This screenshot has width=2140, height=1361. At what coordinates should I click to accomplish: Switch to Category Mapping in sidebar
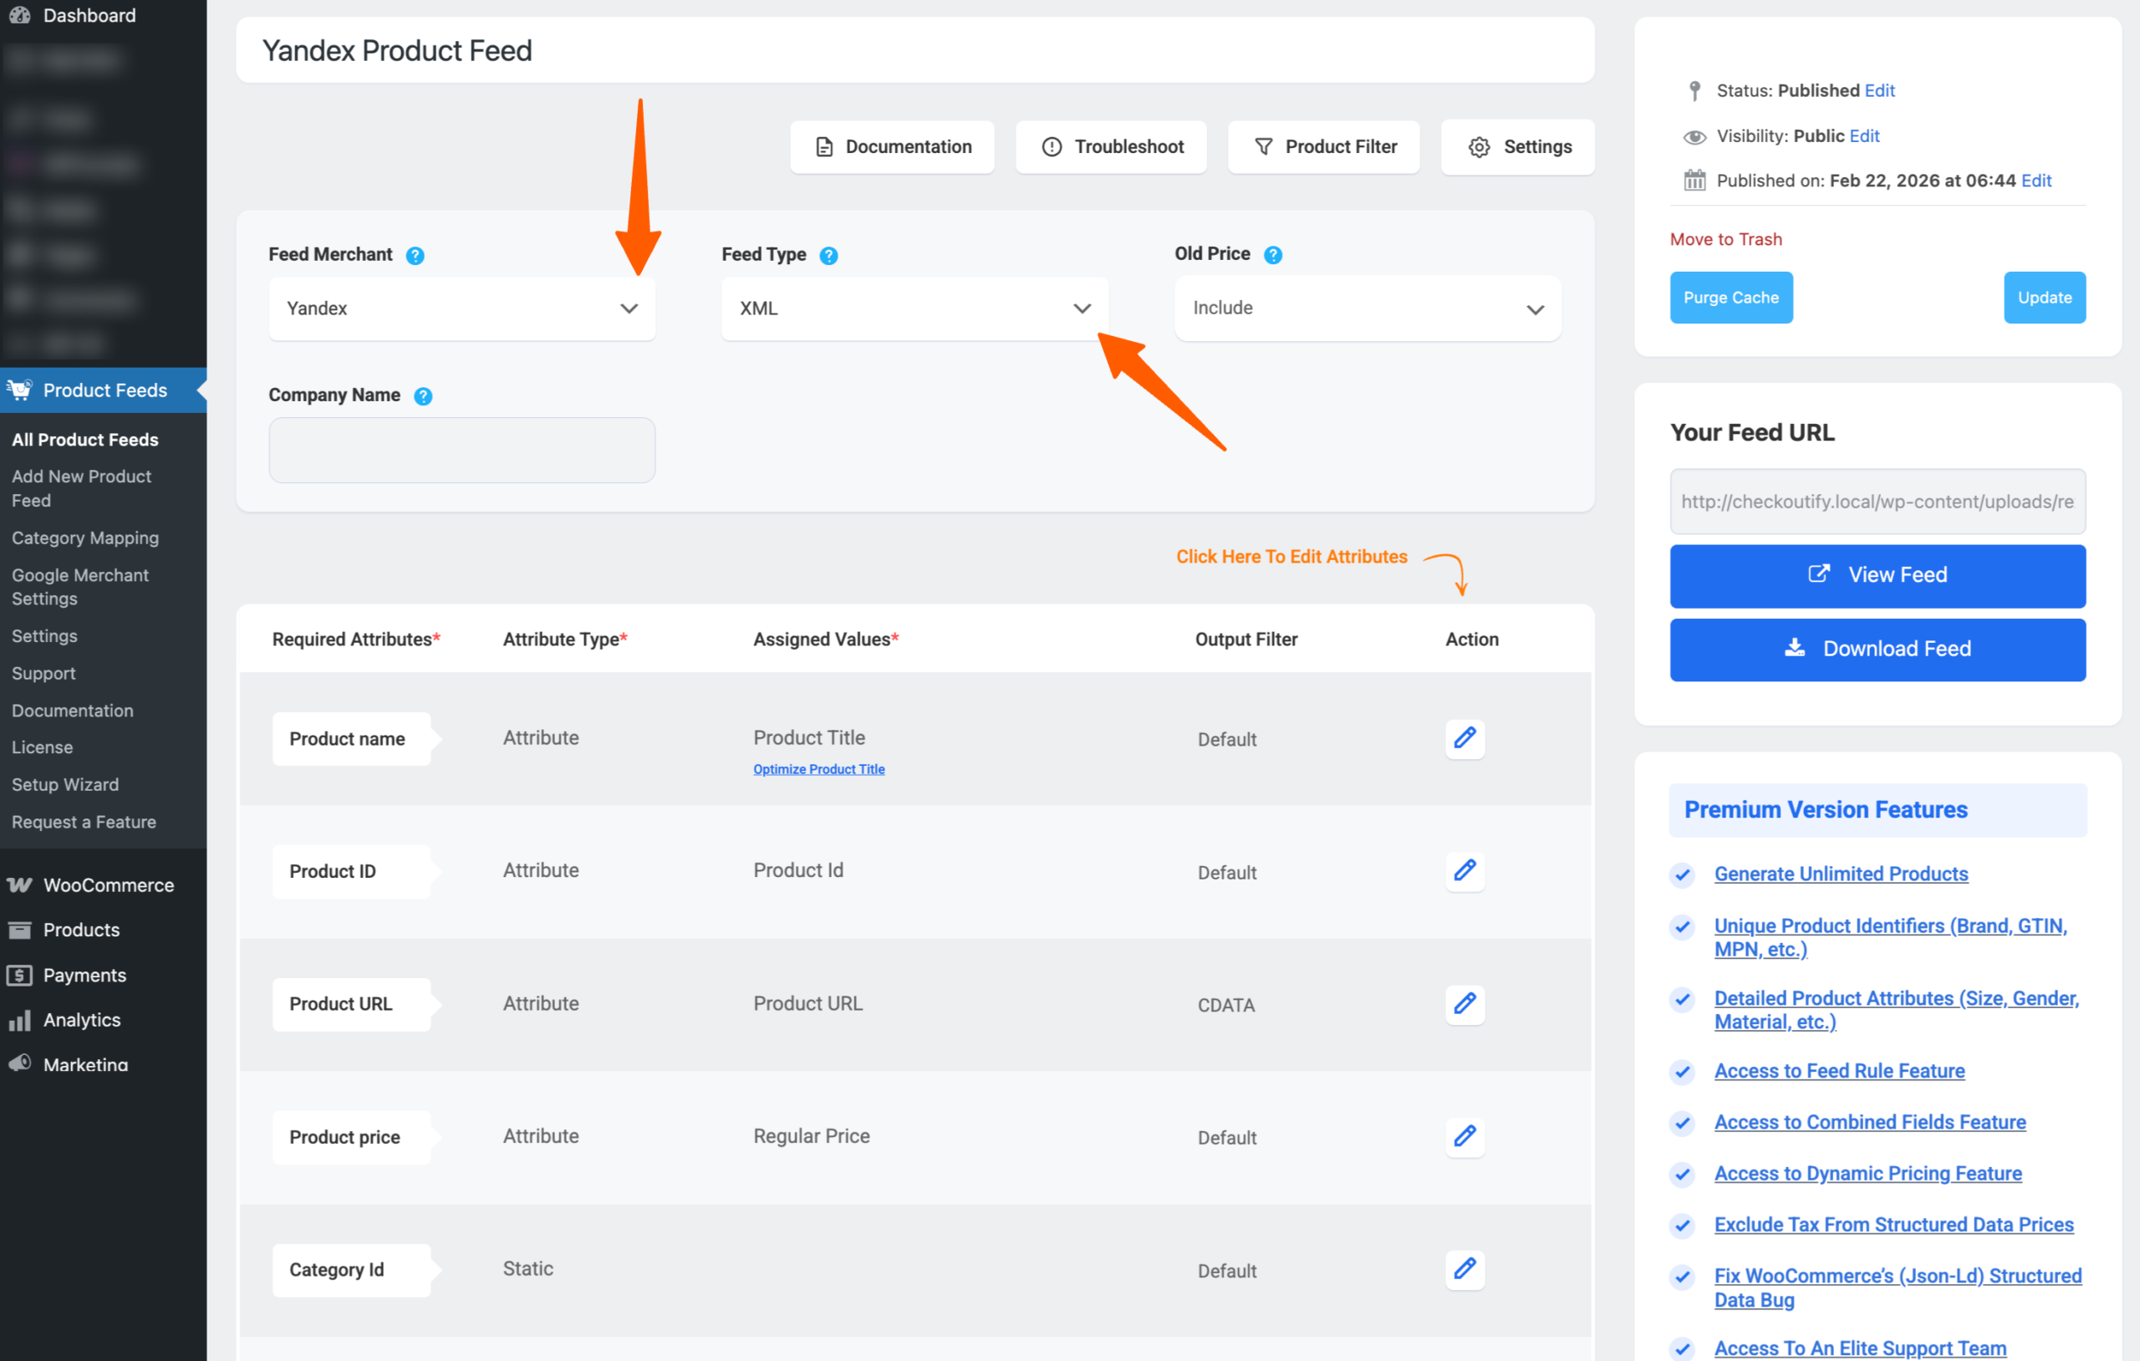coord(85,538)
